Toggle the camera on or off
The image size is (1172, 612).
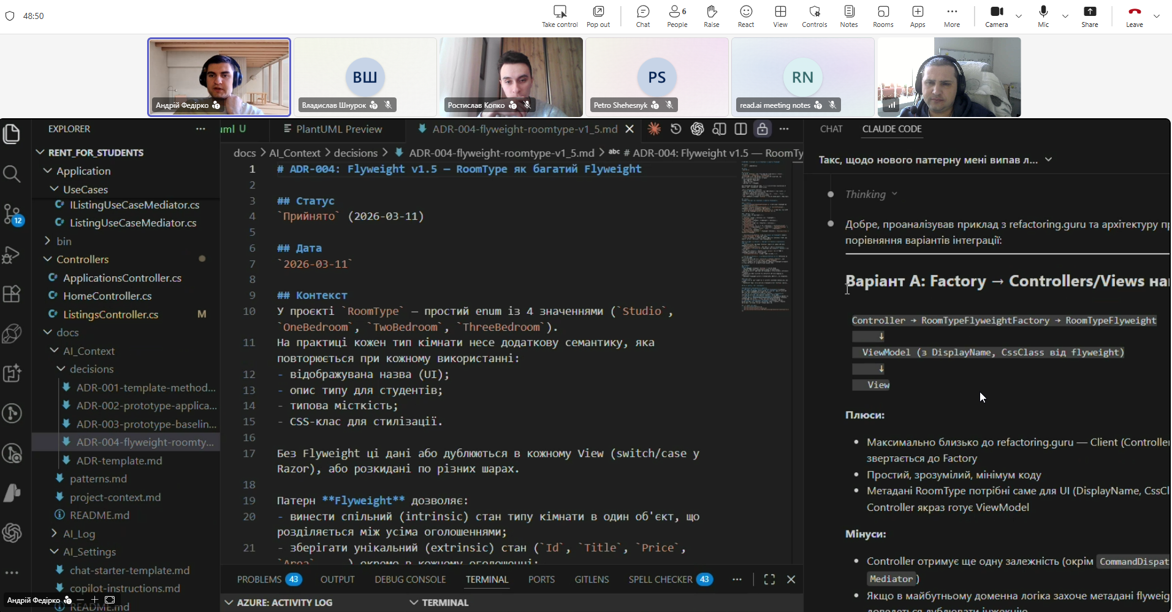996,16
